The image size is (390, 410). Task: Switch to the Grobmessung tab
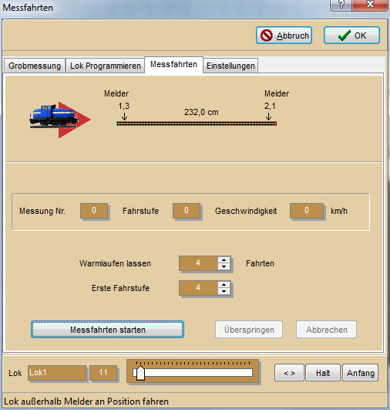[x=35, y=66]
